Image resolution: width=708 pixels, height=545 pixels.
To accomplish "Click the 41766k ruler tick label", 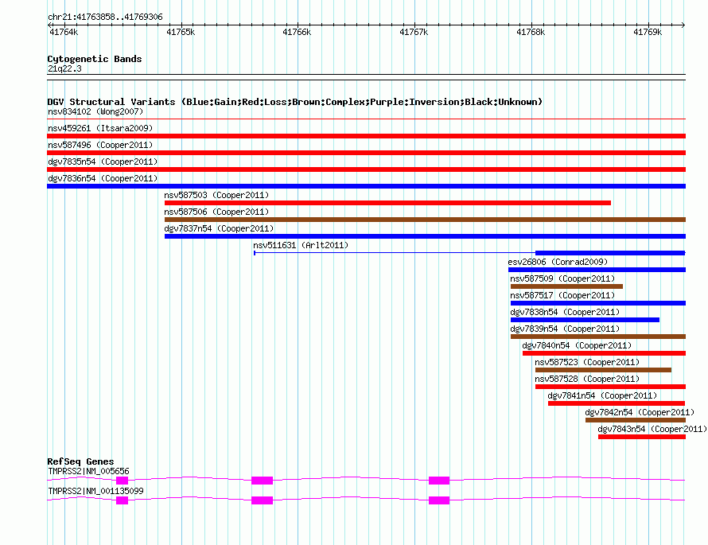I will coord(297,32).
